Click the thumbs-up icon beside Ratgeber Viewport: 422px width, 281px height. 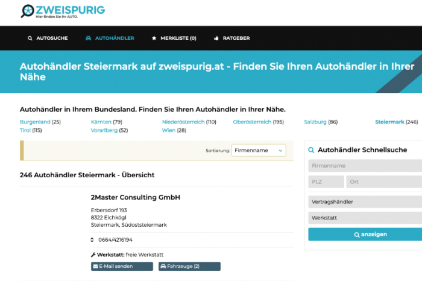point(216,38)
